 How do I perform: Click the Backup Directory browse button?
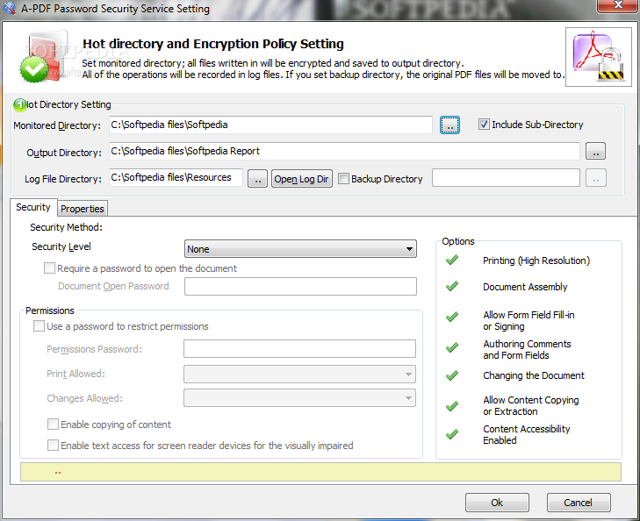[595, 178]
